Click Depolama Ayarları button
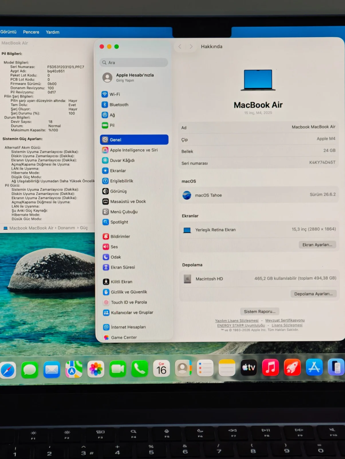The image size is (345, 459). pos(314,294)
